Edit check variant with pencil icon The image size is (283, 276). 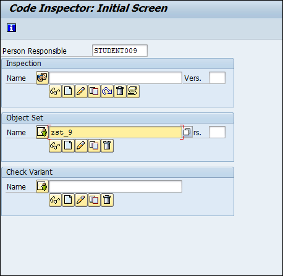point(81,200)
